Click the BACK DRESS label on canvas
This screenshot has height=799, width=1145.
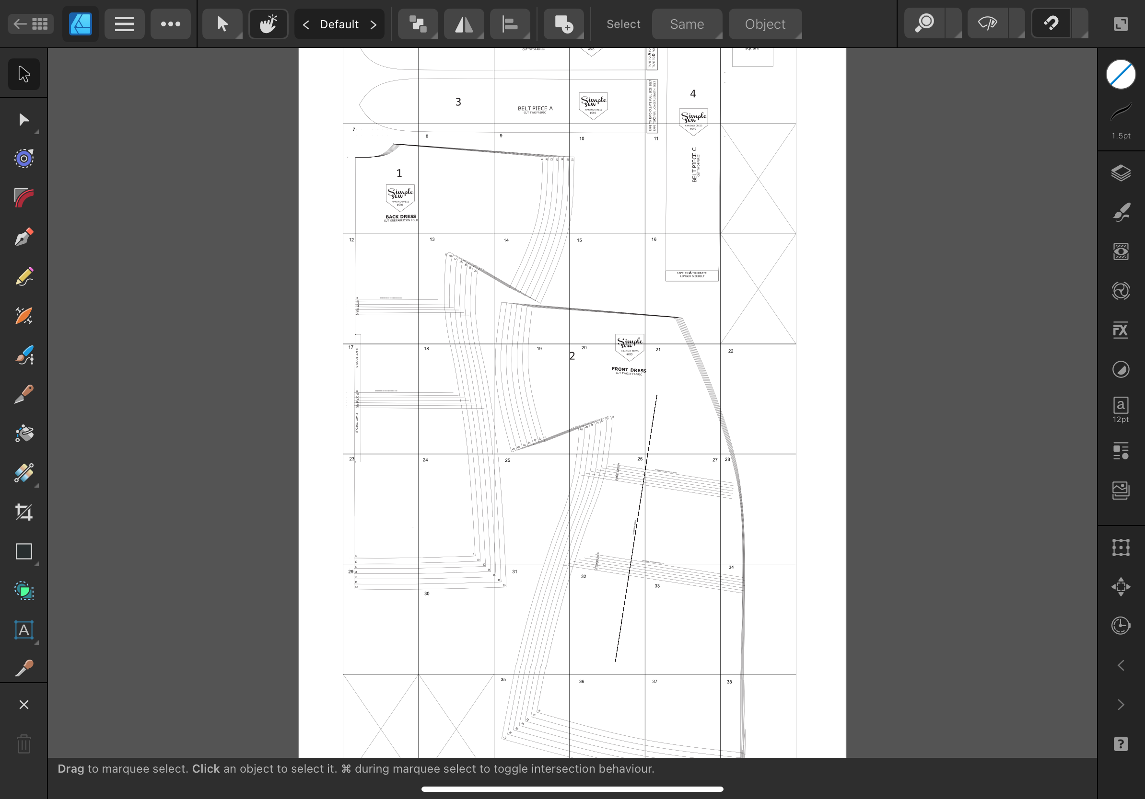[400, 217]
